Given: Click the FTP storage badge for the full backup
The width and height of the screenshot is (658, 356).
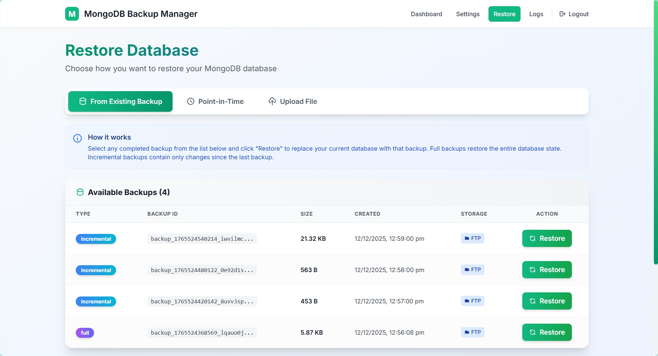Looking at the screenshot, I should click(x=473, y=332).
